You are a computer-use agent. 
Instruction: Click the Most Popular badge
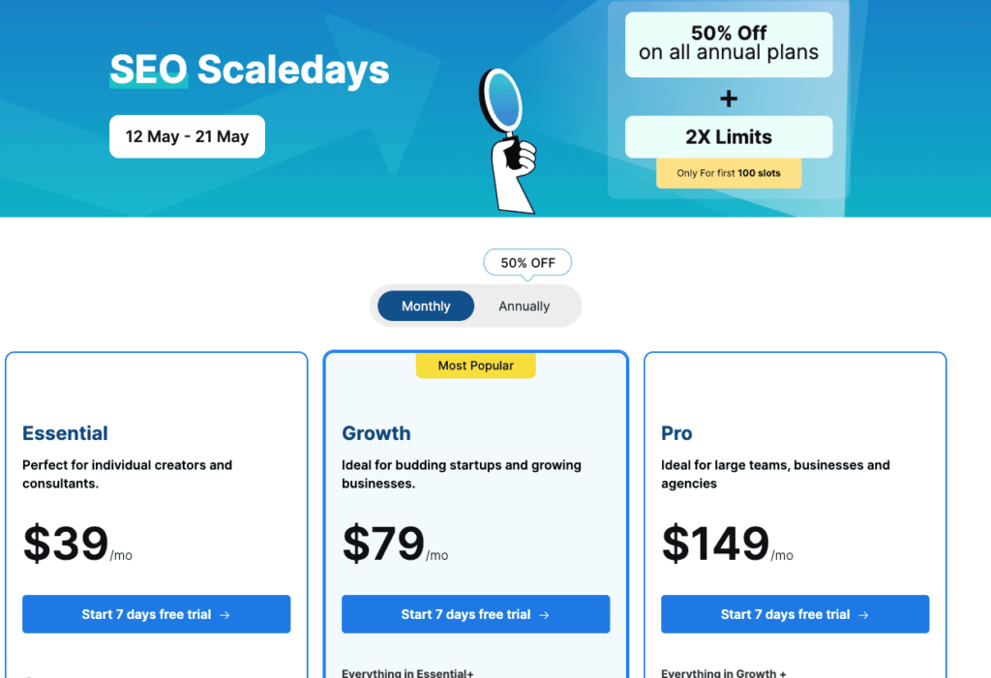[475, 366]
